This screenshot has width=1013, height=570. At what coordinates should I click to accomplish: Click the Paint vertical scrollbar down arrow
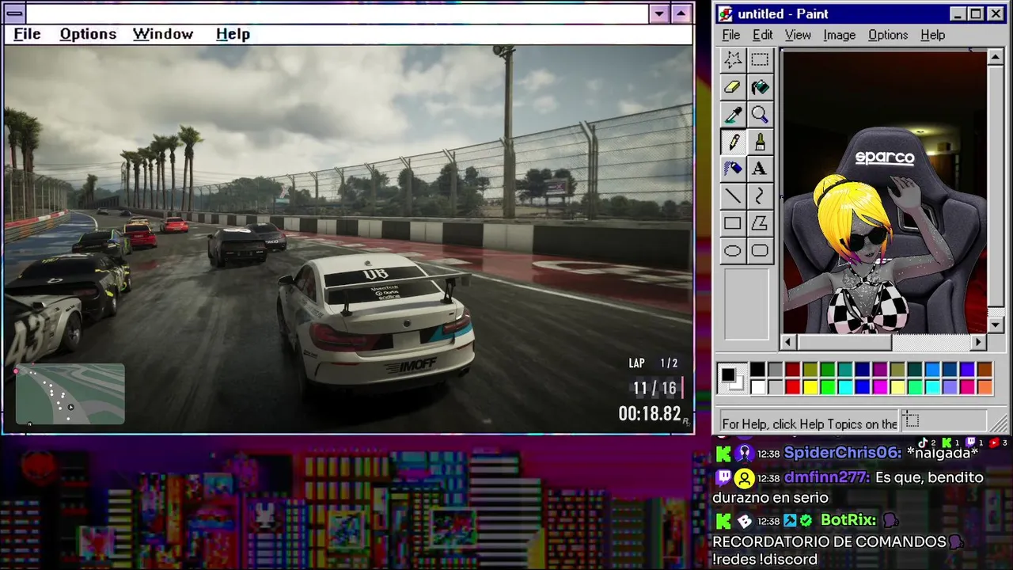[996, 325]
